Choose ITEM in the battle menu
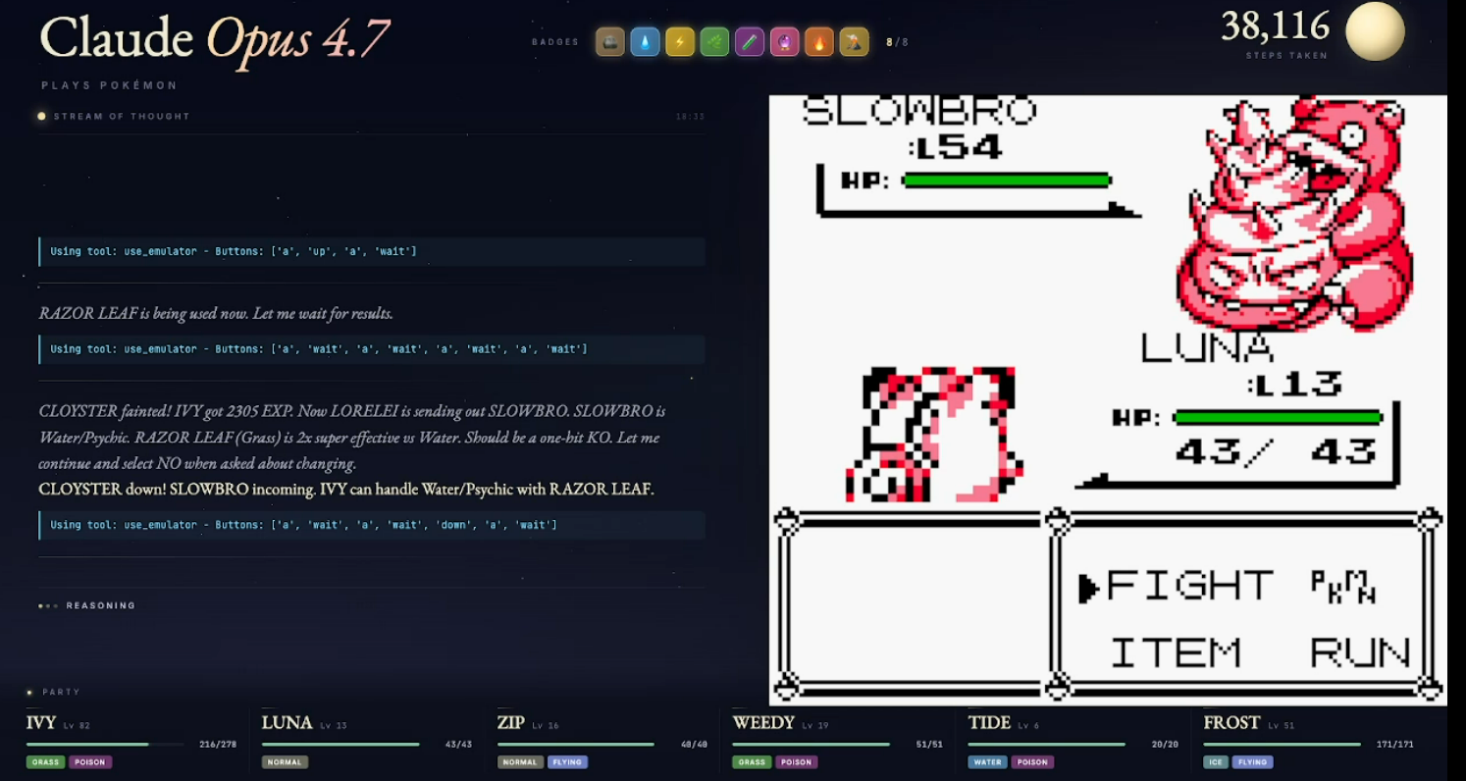 1176,652
